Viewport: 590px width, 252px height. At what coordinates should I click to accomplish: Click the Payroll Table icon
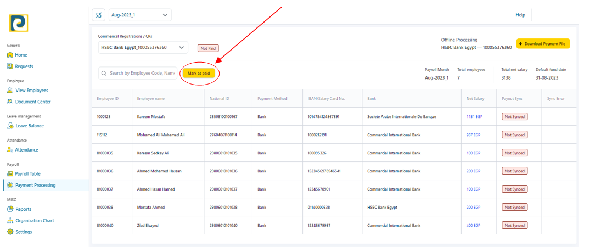click(10, 174)
